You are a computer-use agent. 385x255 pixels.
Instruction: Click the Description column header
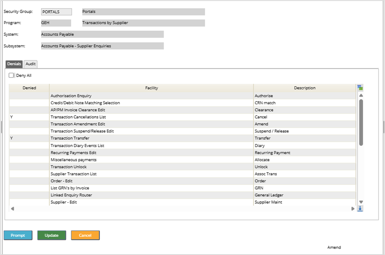pos(305,88)
